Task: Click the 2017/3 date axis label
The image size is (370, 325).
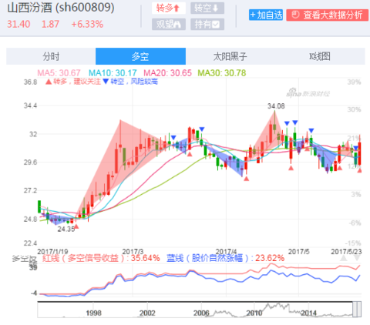Action: [133, 252]
